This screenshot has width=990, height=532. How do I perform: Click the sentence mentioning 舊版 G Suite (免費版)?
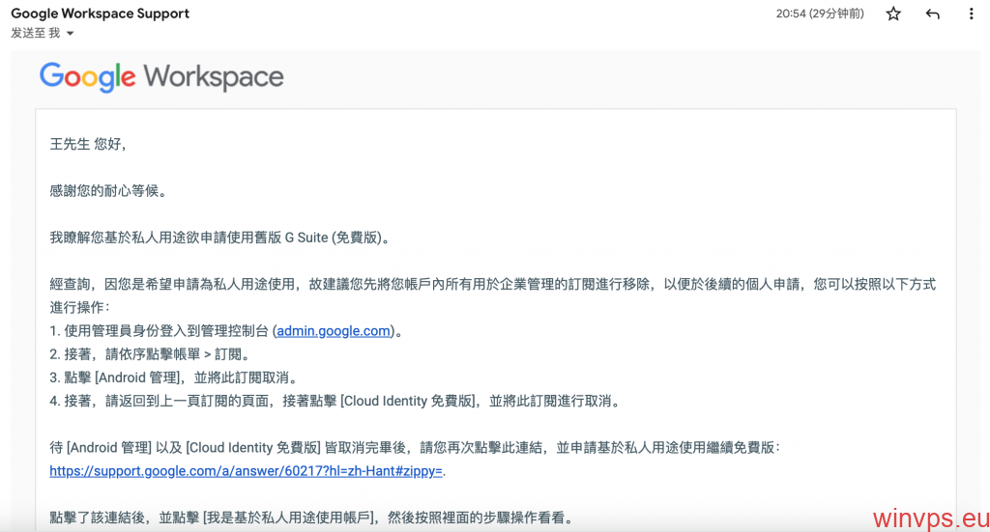click(220, 238)
